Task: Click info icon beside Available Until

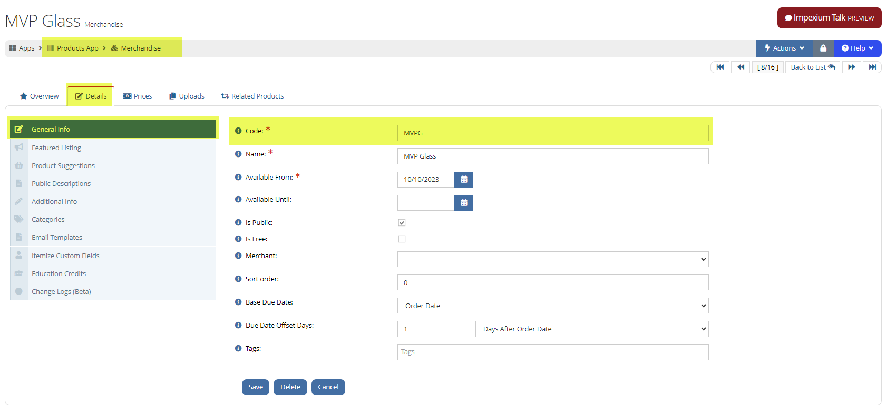Action: tap(238, 199)
